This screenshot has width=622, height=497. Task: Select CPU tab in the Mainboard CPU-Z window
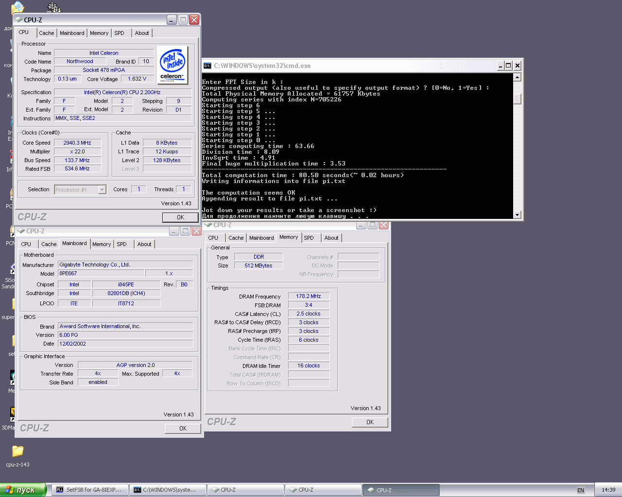pyautogui.click(x=26, y=244)
